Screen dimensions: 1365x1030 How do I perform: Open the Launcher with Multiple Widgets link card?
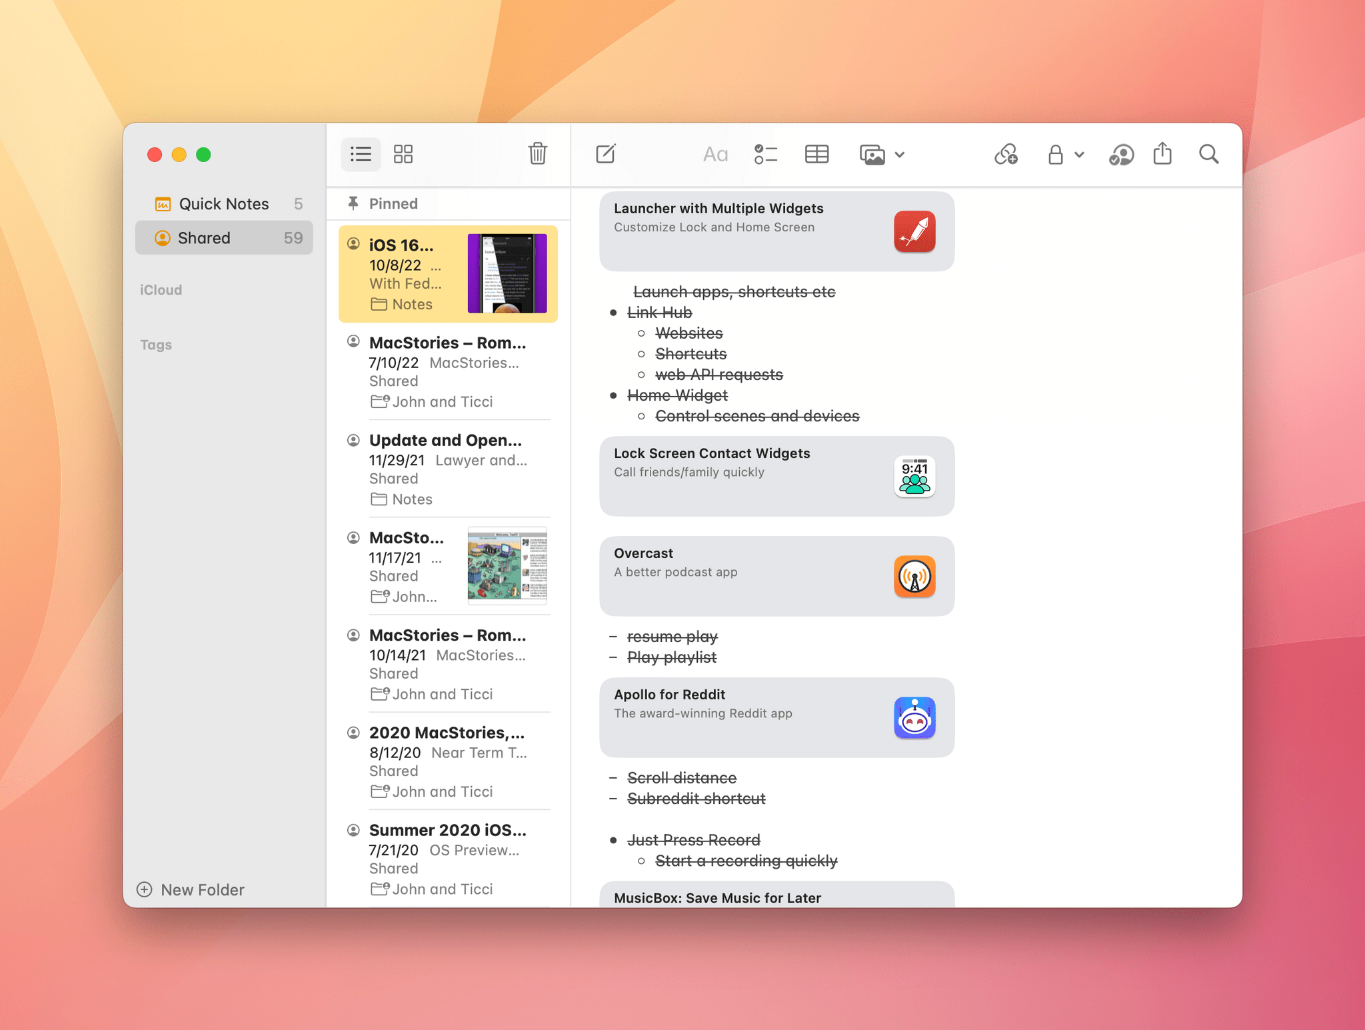pos(776,231)
